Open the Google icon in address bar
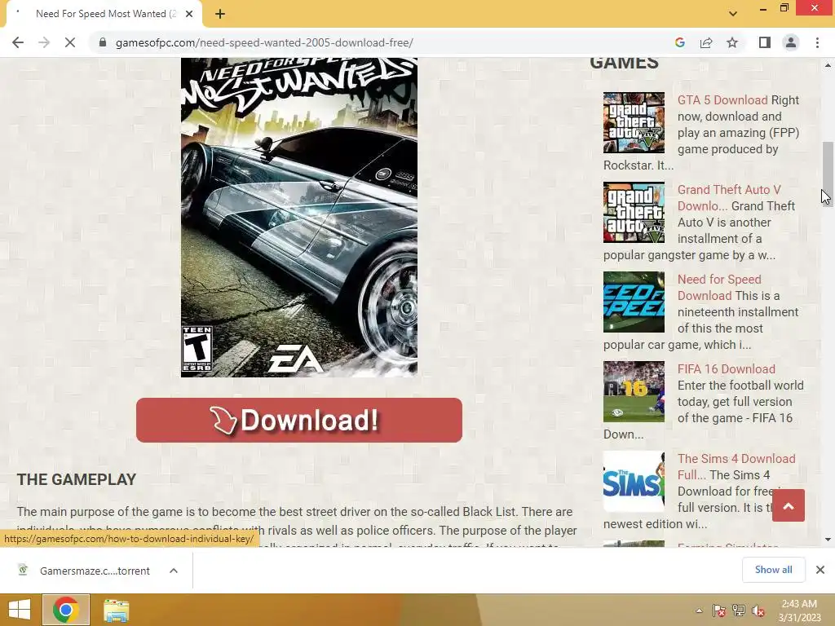The height and width of the screenshot is (626, 835). 679,42
